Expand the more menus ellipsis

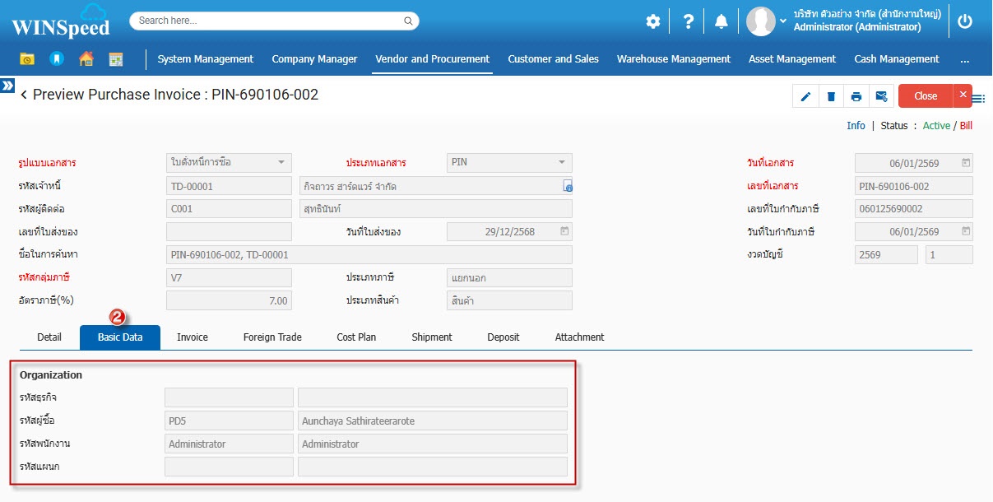tap(964, 59)
